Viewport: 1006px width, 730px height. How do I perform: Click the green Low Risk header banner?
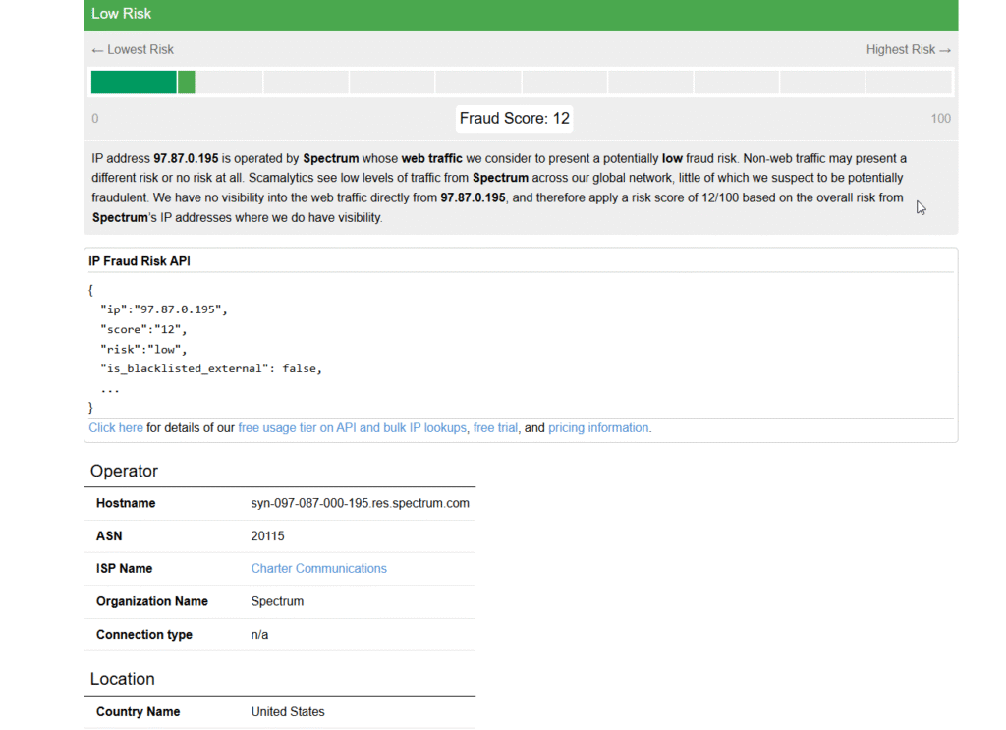(521, 15)
